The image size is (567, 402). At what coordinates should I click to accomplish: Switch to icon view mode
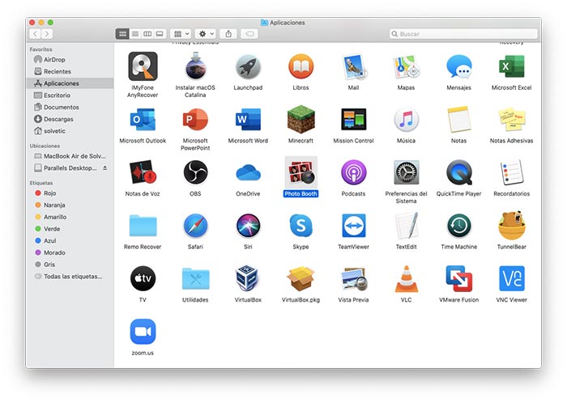[x=122, y=34]
